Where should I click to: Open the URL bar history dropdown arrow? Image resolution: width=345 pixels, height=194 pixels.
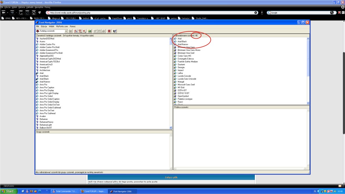256,13
